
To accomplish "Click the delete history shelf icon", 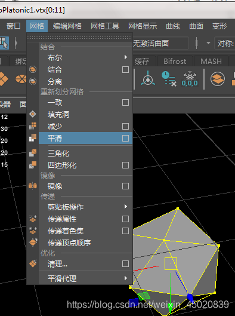I will click(169, 79).
